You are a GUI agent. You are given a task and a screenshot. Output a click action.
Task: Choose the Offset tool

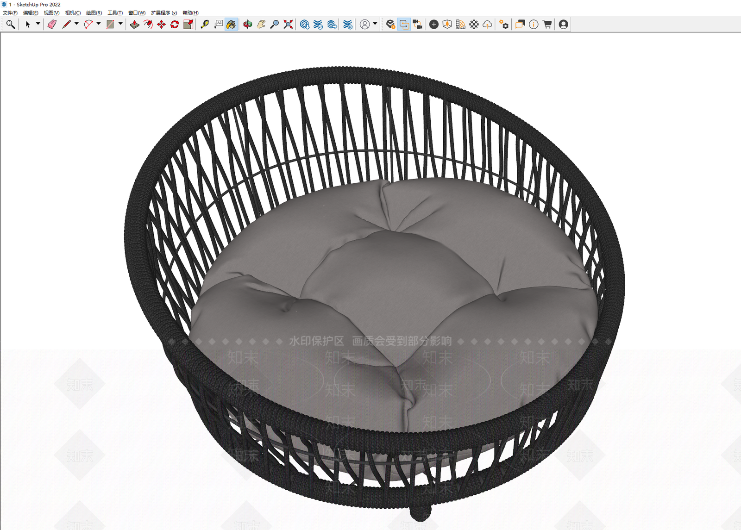(x=148, y=25)
